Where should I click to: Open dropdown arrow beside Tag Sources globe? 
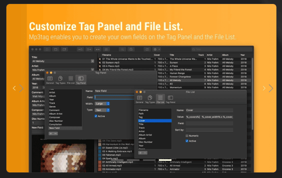[159, 49]
